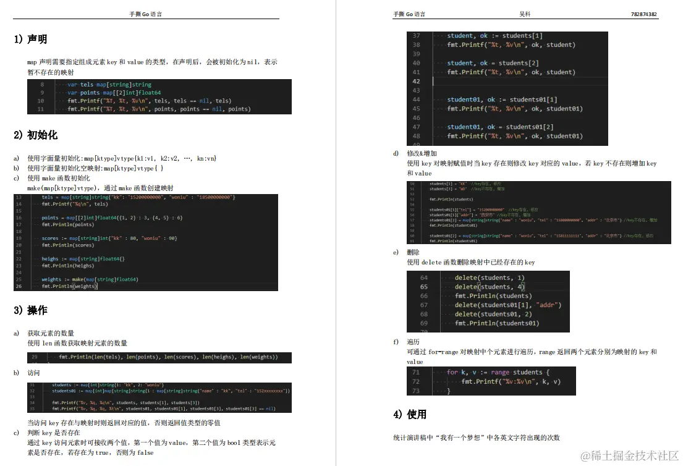Click code line 69 "fmt.Println(students01)"

pyautogui.click(x=497, y=324)
